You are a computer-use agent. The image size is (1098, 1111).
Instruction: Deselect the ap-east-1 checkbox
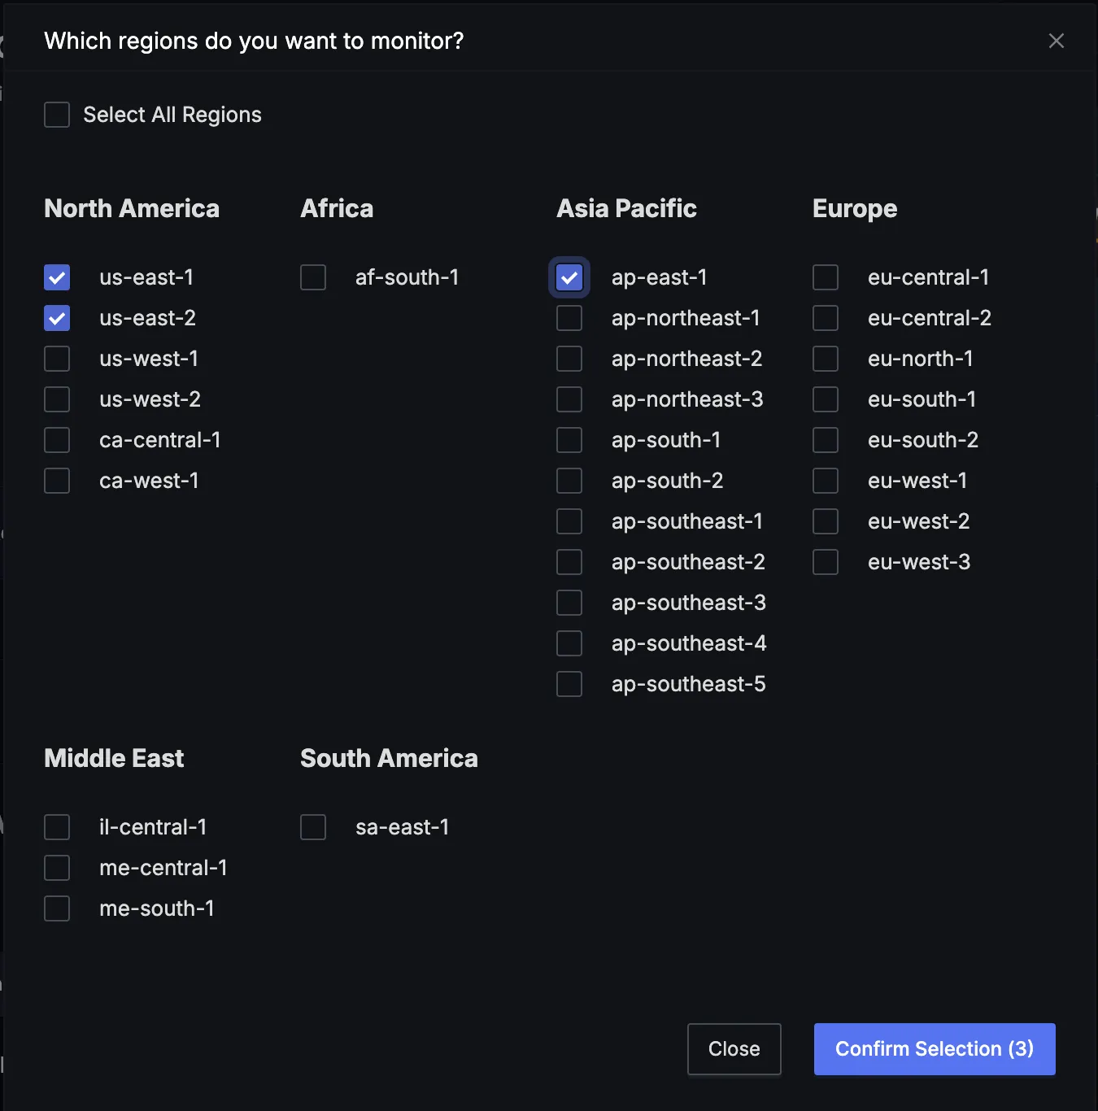(x=569, y=277)
